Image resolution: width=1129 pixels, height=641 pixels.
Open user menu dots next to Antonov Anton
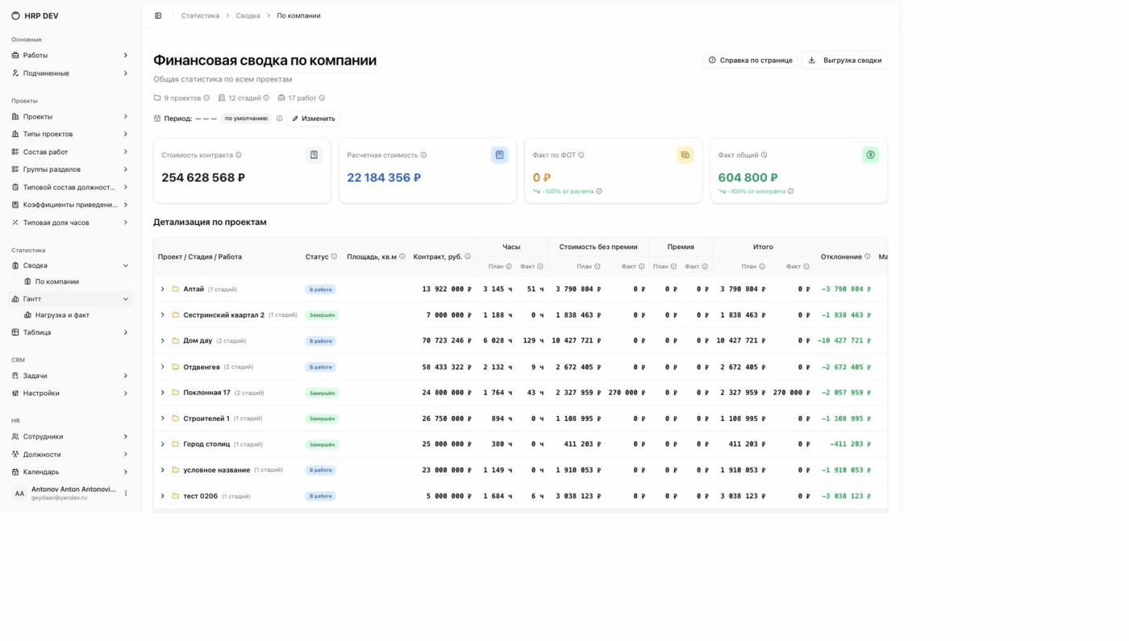point(126,493)
